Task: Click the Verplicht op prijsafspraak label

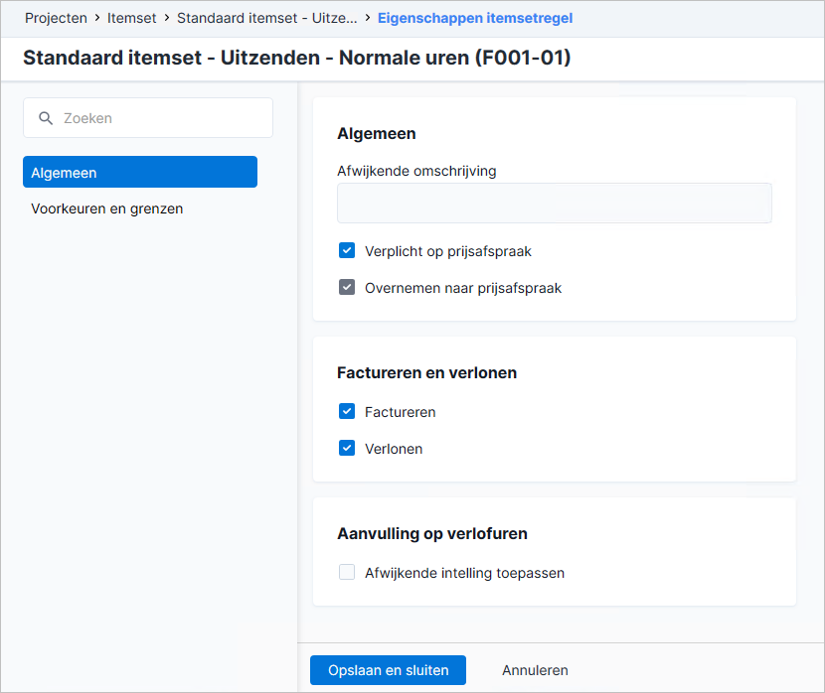Action: 447,251
